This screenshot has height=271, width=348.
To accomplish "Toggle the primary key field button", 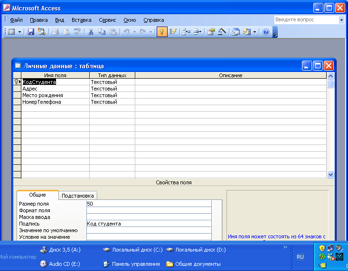I will (x=162, y=32).
